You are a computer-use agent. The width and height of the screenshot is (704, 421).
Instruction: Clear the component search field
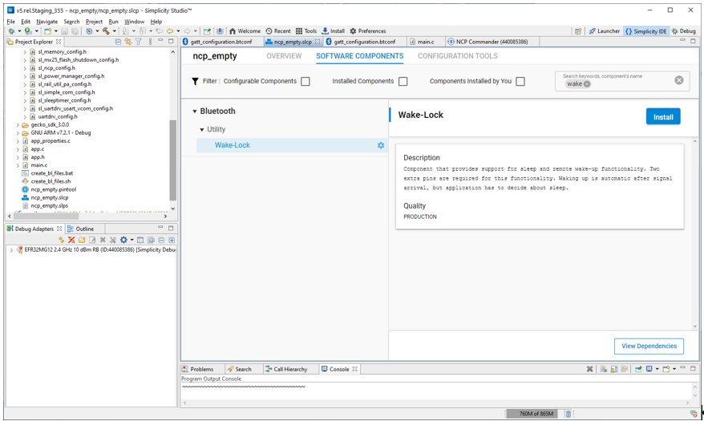pos(678,80)
